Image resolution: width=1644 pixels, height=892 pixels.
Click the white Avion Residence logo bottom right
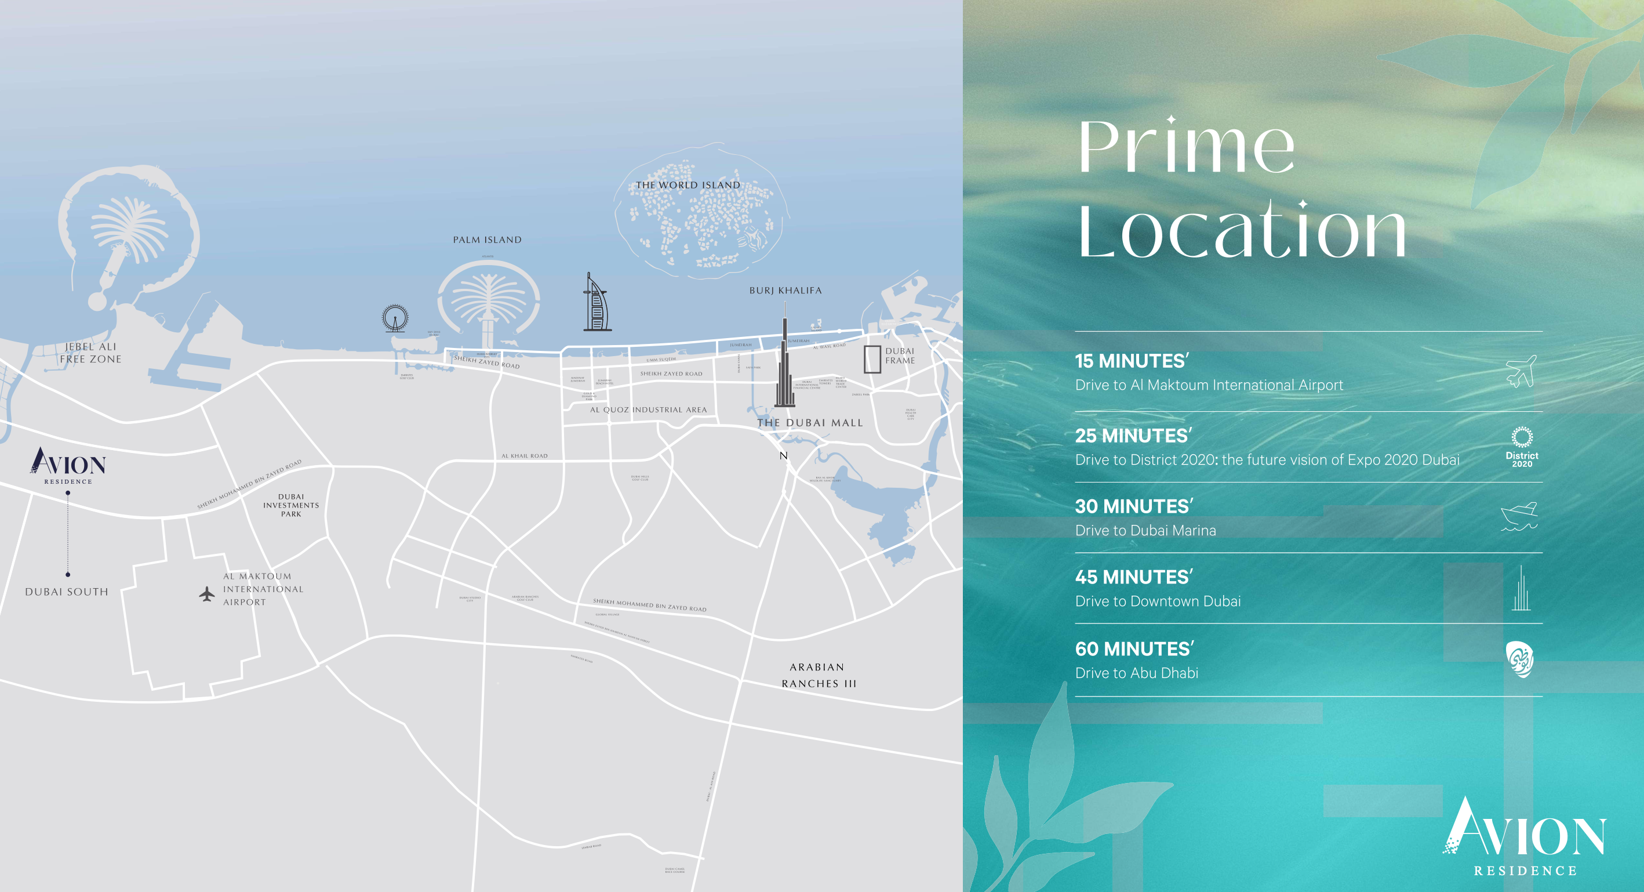[1524, 836]
